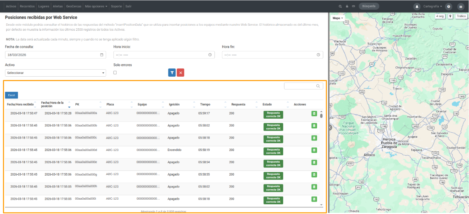Toggle the Solo errores checkbox
The width and height of the screenshot is (469, 214).
[x=115, y=72]
